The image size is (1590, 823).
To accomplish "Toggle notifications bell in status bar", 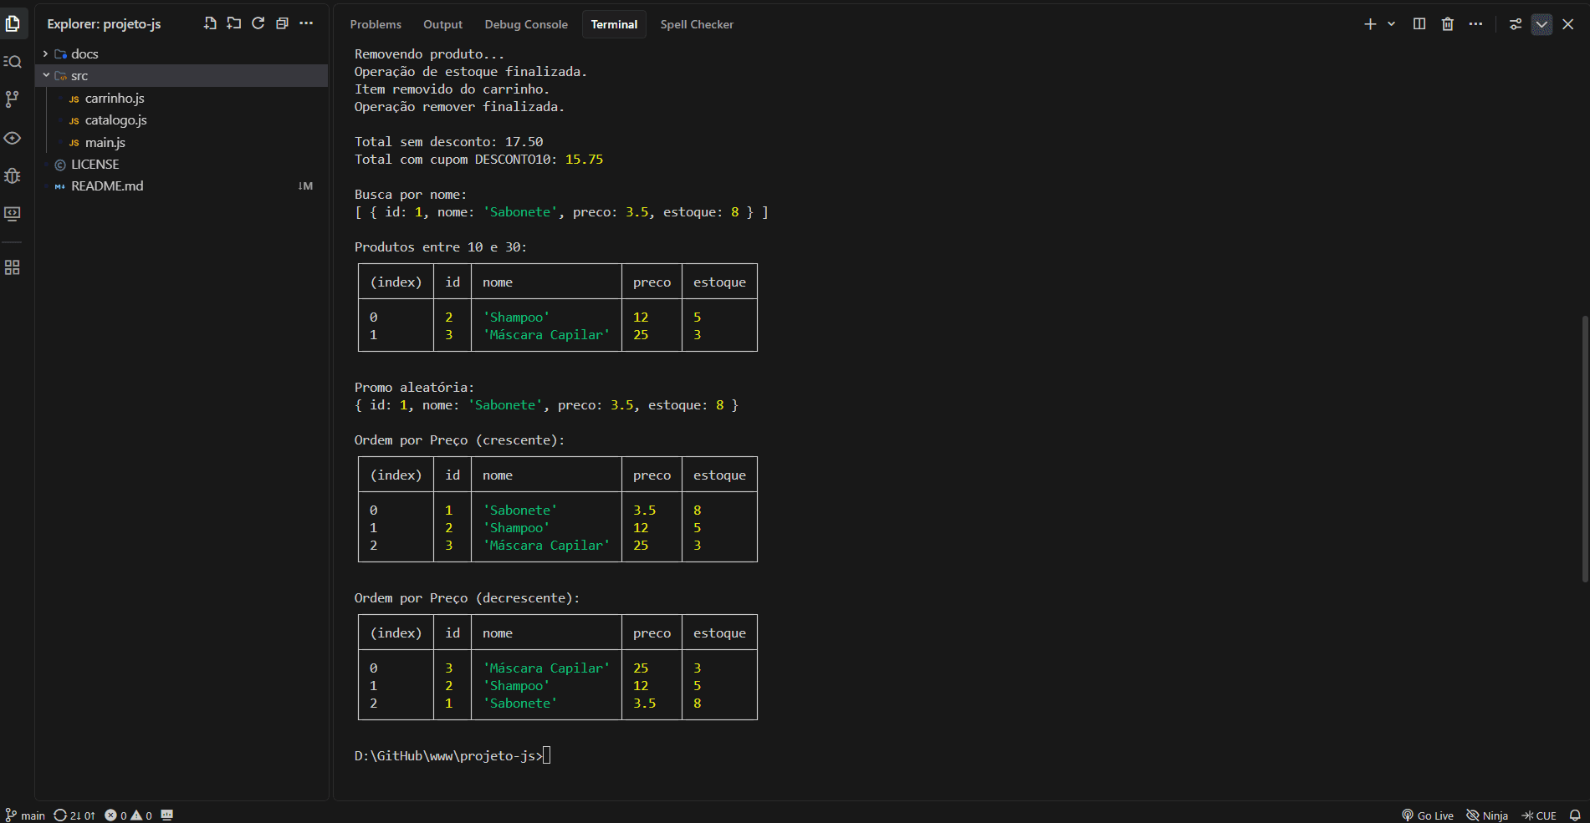I will point(1575,815).
